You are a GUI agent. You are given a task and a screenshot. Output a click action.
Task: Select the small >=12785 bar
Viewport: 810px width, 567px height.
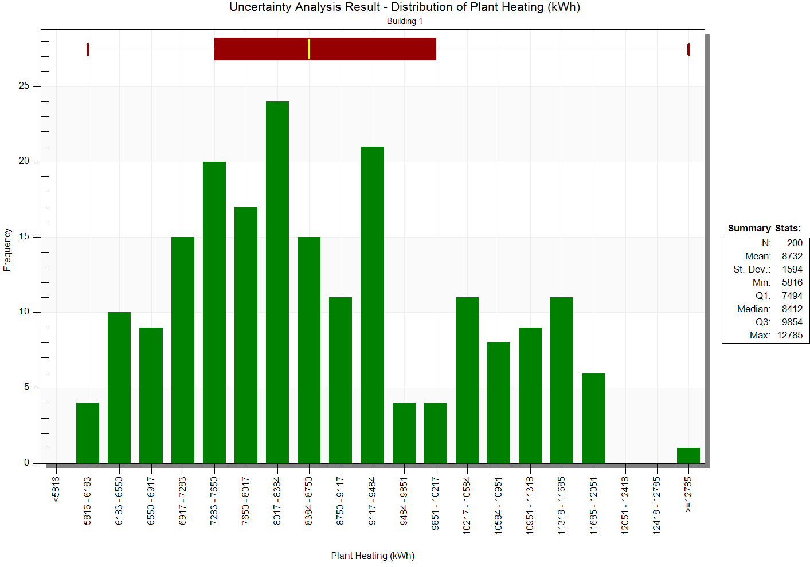pyautogui.click(x=688, y=455)
